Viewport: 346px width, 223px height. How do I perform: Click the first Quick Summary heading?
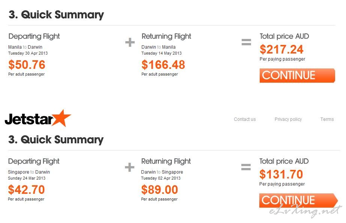(56, 15)
